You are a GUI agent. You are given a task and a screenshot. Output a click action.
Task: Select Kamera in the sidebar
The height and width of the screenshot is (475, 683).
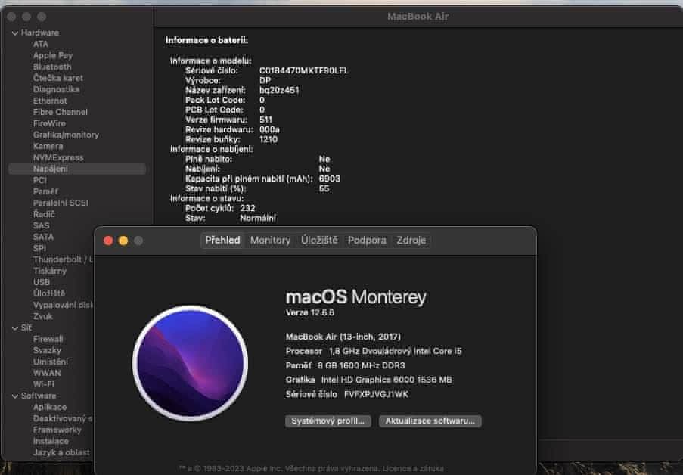pyautogui.click(x=48, y=146)
